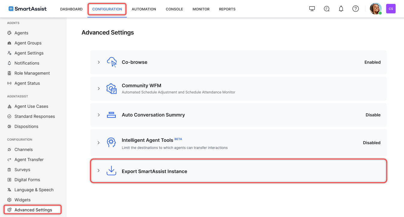Open the chat messages icon in header
Viewport: 404px width, 217px height.
click(327, 9)
